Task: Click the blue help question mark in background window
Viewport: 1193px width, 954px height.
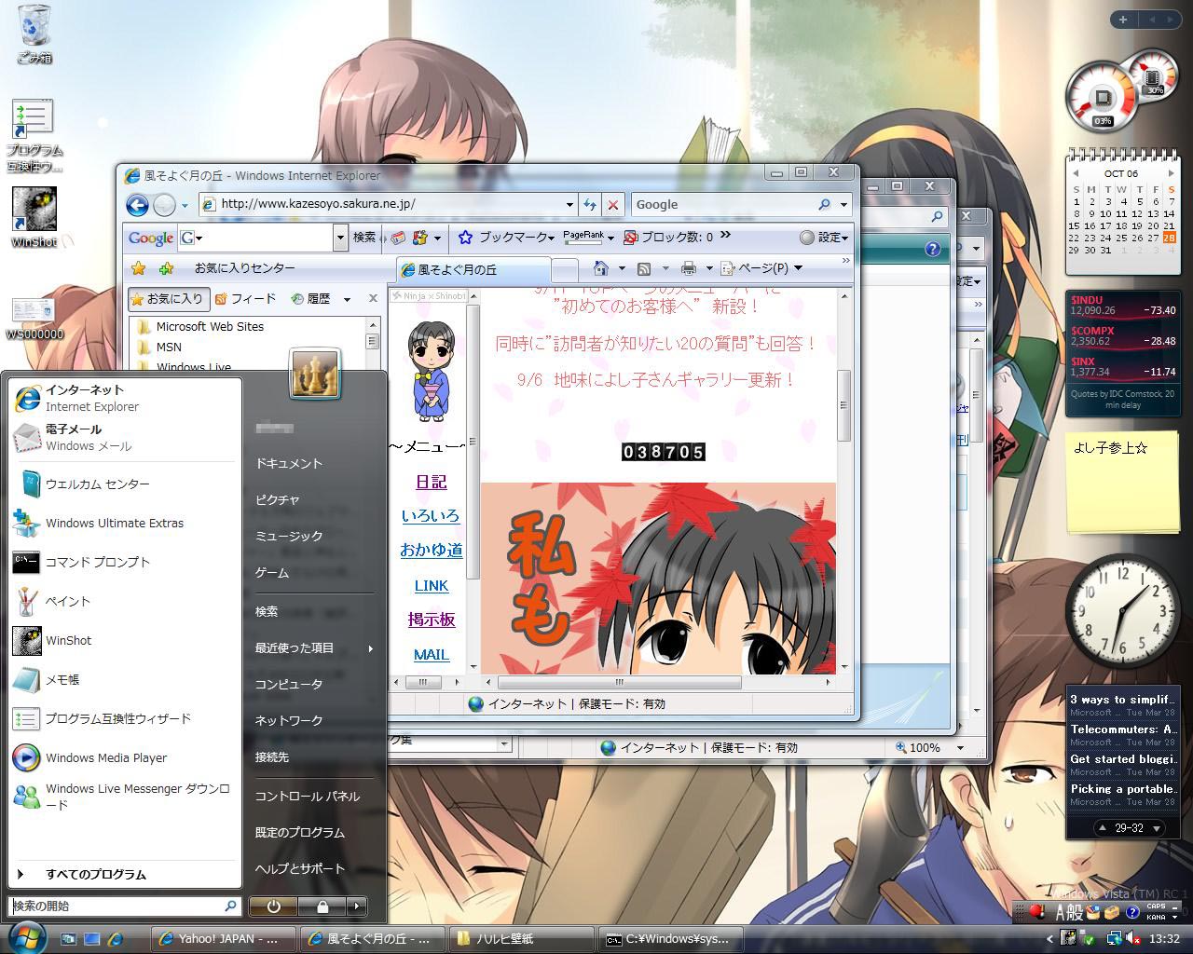Action: (x=932, y=249)
